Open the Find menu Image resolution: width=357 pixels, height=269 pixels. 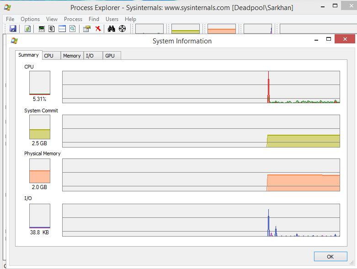click(x=94, y=19)
